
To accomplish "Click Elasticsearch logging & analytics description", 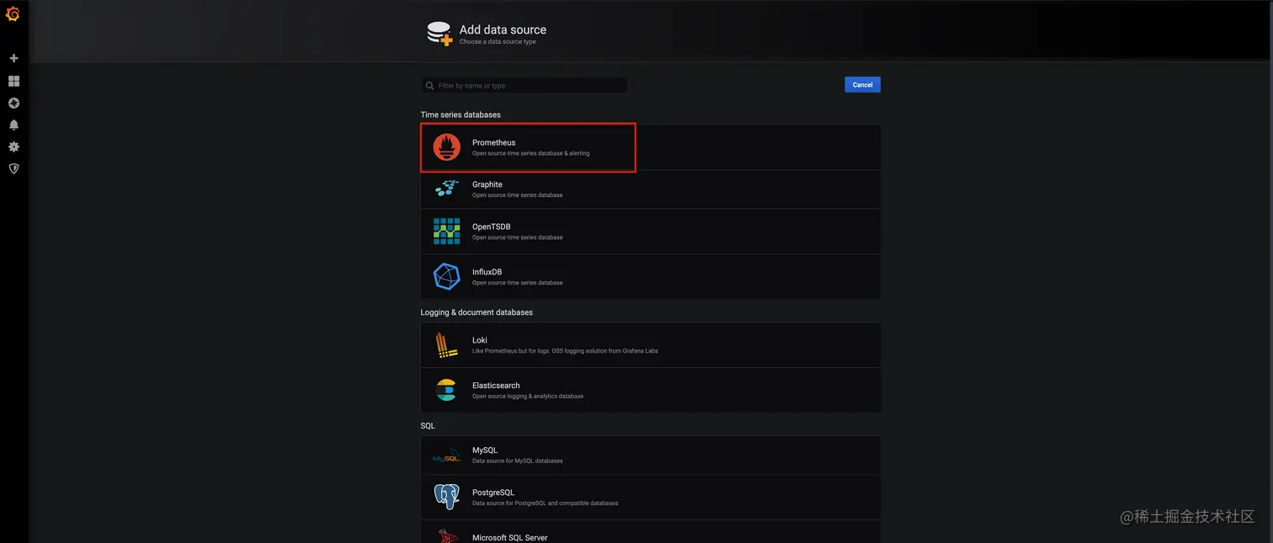I will point(528,397).
